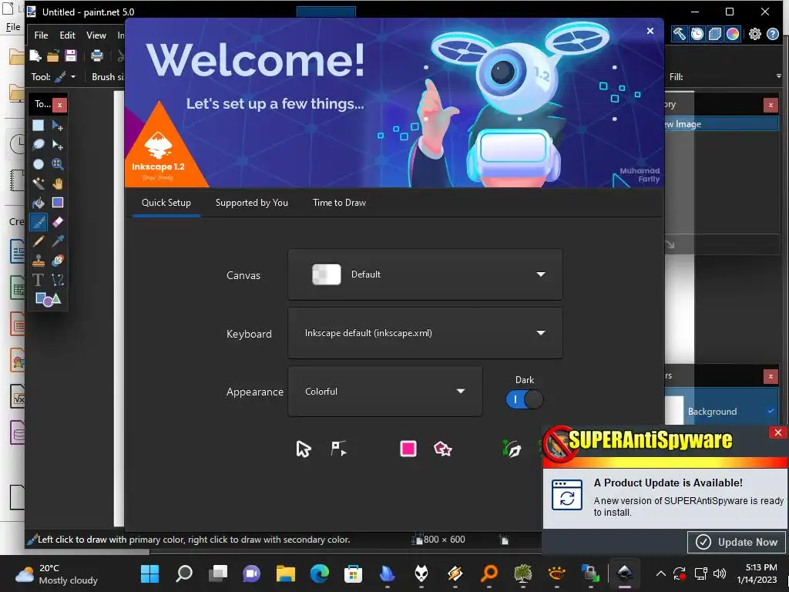Expand paint.net Fill dropdown arrow
This screenshot has width=789, height=592.
pos(778,76)
